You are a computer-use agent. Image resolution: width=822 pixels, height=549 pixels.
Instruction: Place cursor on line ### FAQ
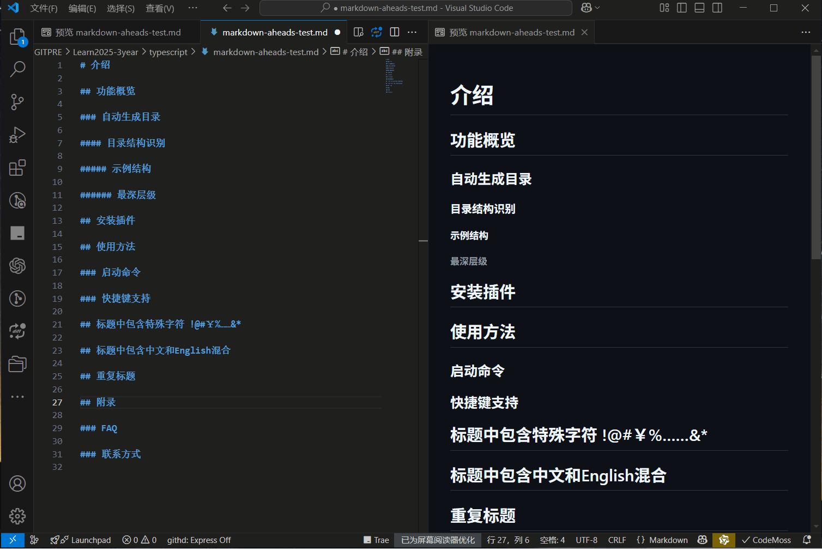point(99,428)
